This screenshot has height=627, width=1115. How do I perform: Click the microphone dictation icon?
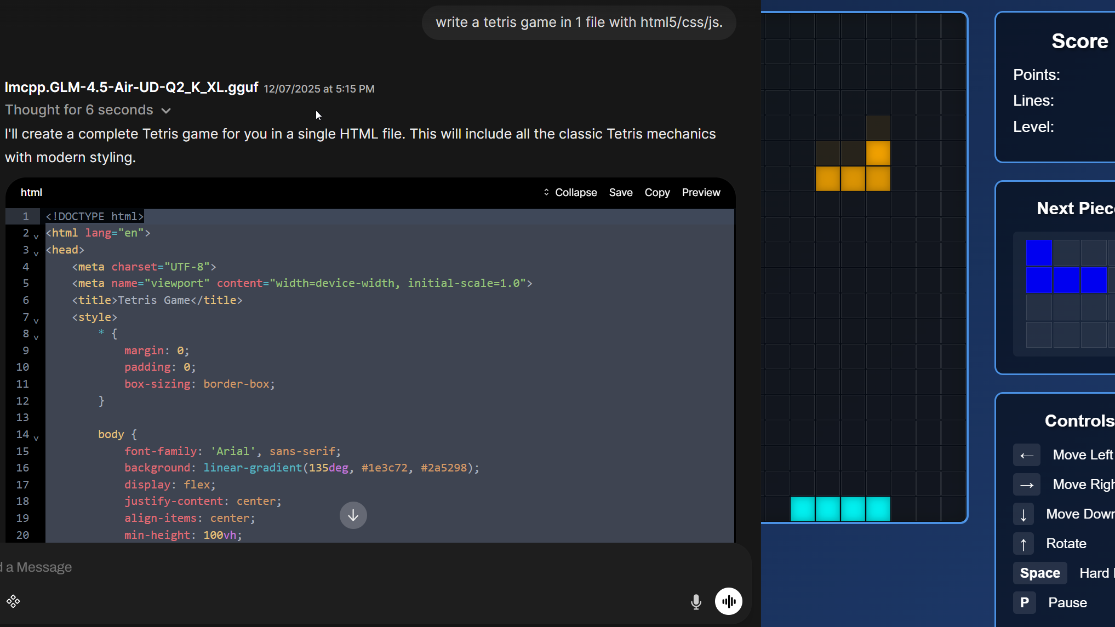[696, 602]
